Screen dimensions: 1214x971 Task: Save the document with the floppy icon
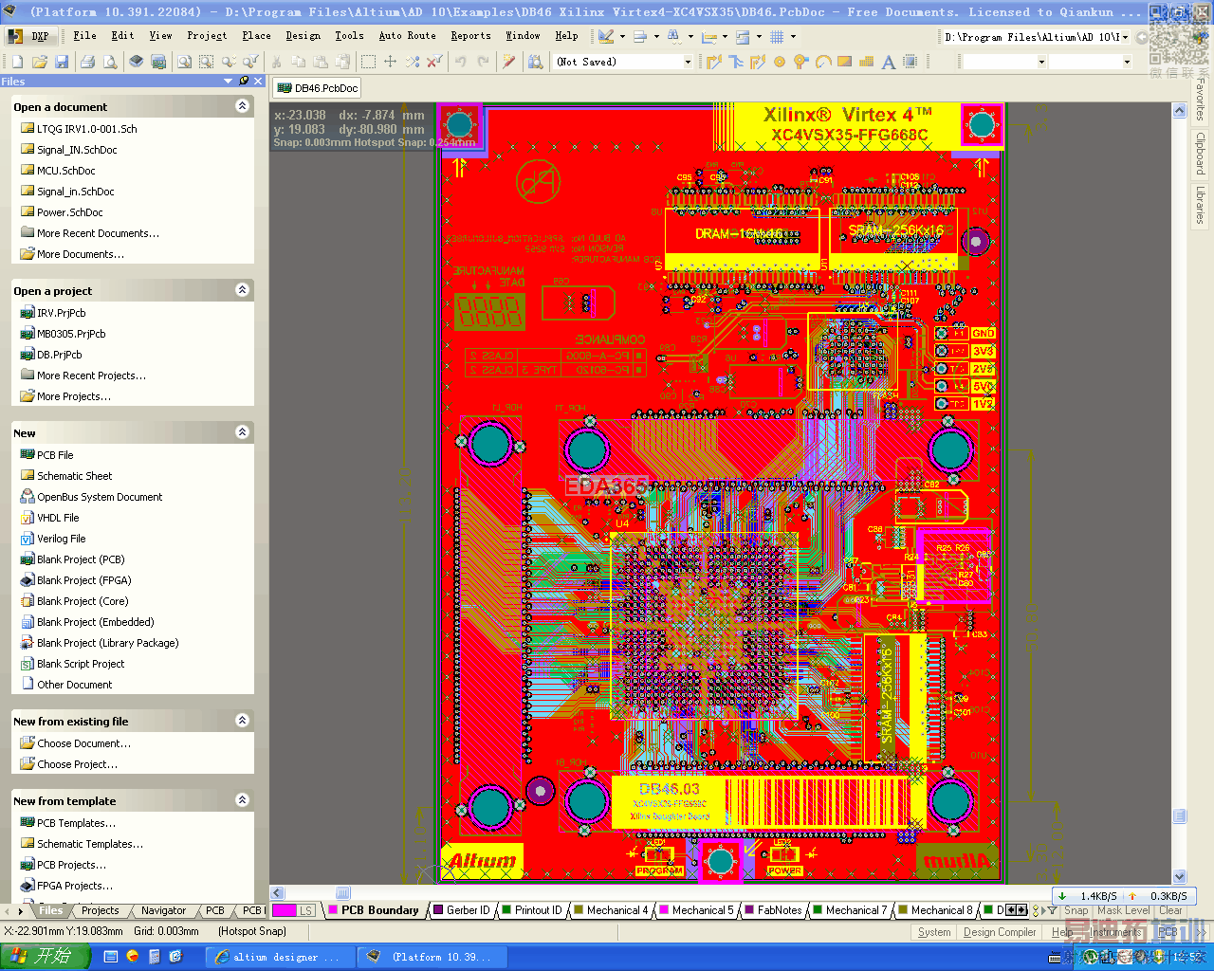coord(62,62)
